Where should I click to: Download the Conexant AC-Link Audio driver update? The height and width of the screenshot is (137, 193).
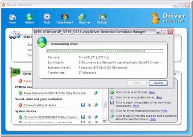[83, 105]
